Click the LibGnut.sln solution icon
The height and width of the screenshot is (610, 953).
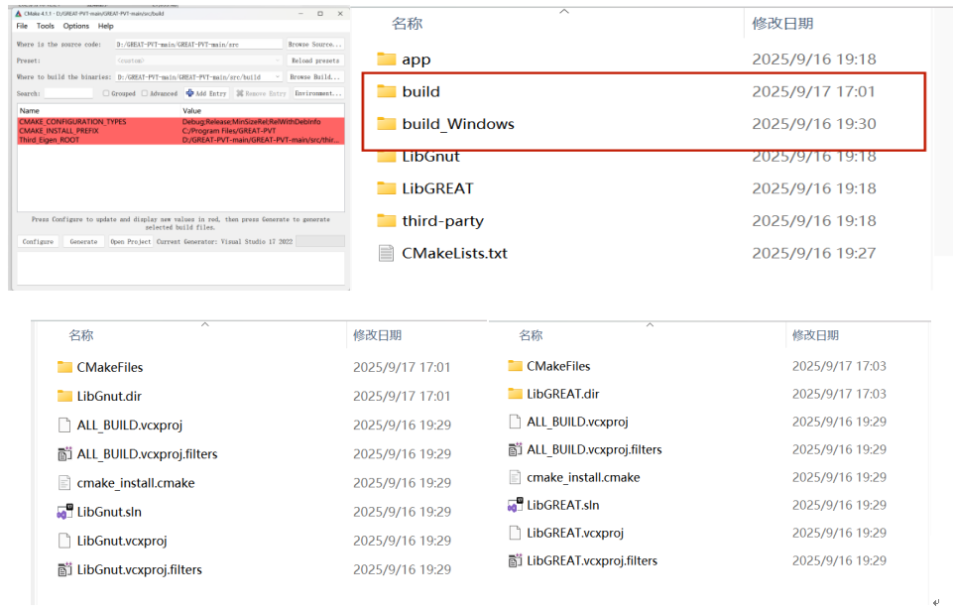click(64, 512)
